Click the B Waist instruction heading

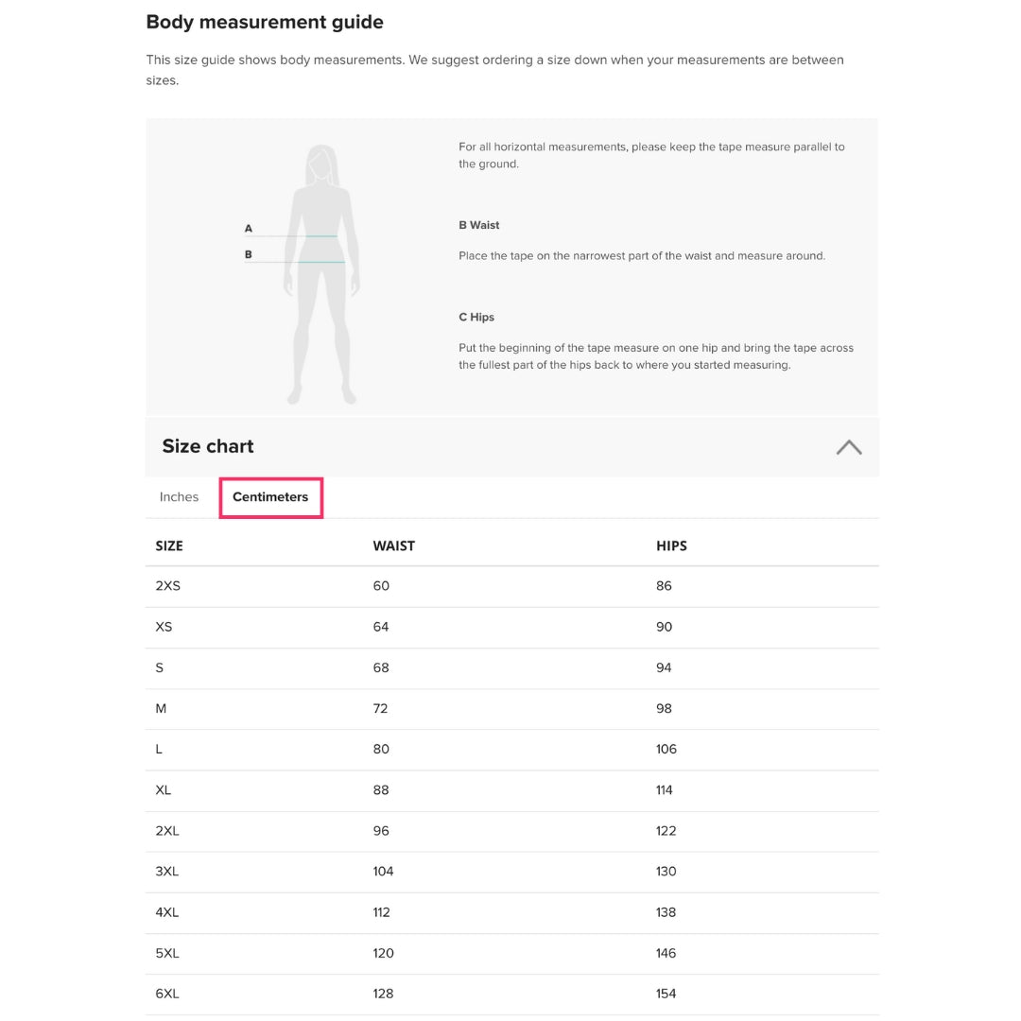(479, 225)
